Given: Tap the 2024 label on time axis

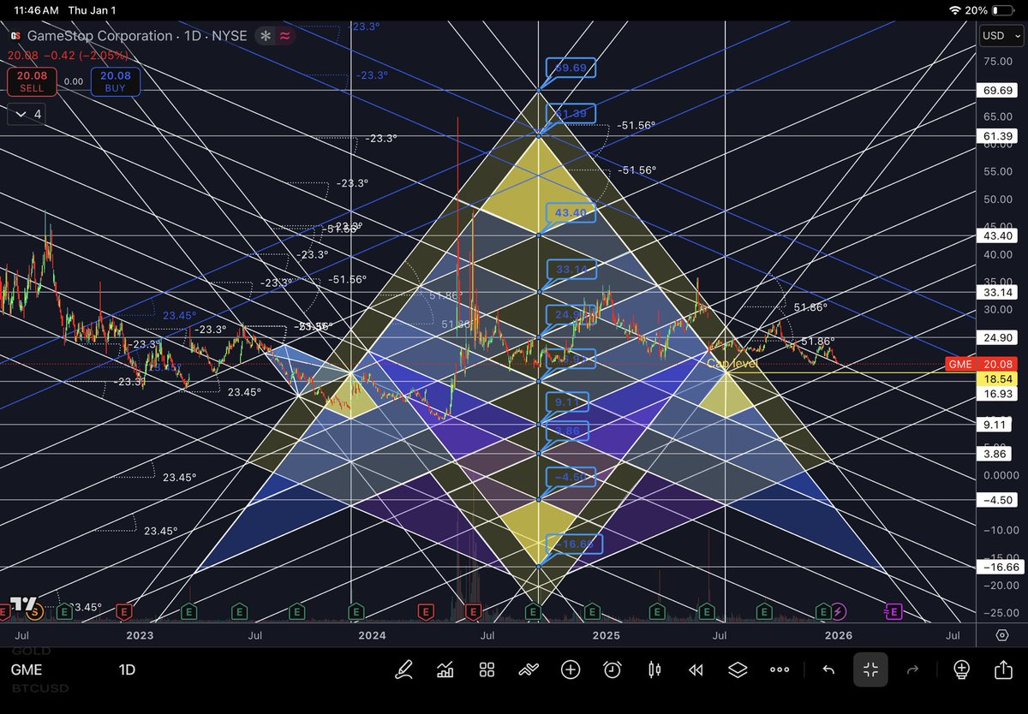Looking at the screenshot, I should [x=372, y=635].
